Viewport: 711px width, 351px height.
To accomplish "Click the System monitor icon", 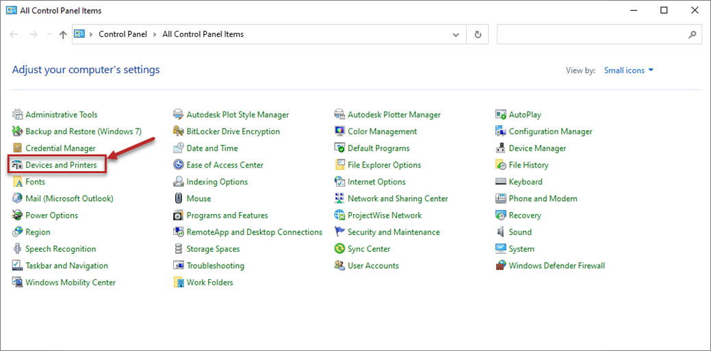I will tap(501, 249).
